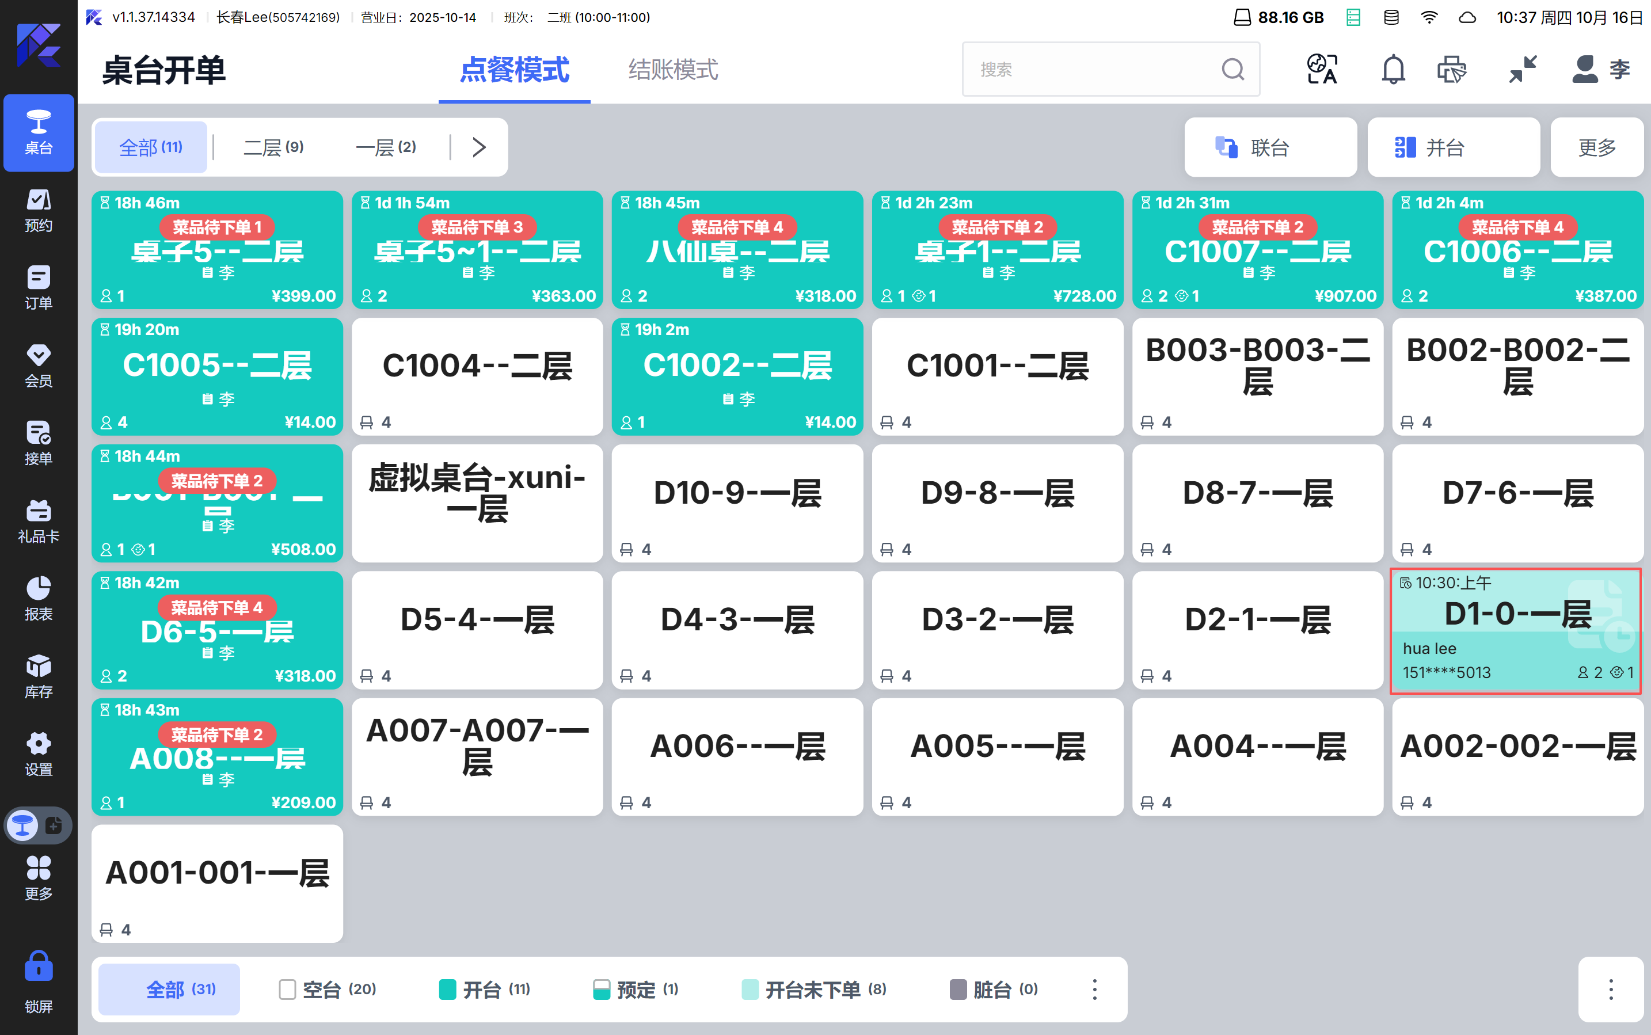Screen dimensions: 1651x1035
Task: Click the printer icon in header
Action: (x=1451, y=69)
